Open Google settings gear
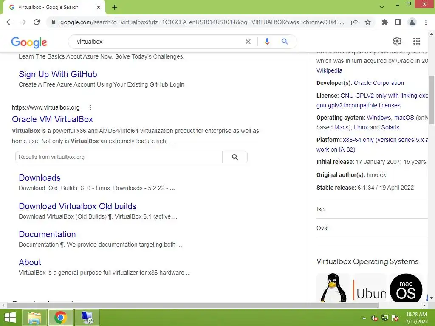 397,41
